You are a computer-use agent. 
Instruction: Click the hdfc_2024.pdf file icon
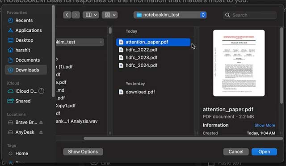point(121,65)
